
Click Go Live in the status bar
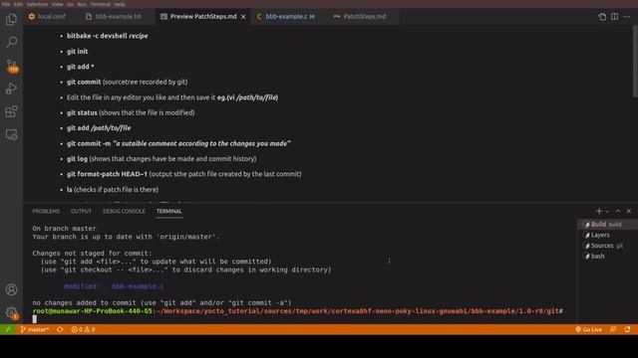point(588,329)
